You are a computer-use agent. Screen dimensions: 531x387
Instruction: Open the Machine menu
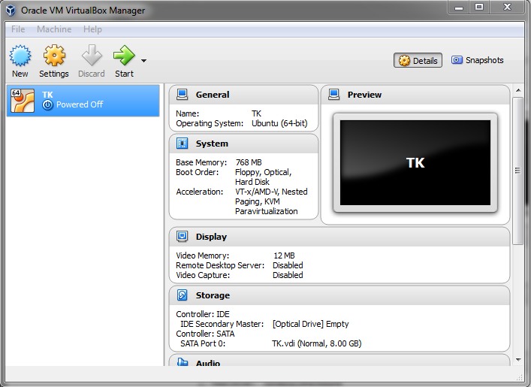pos(54,29)
